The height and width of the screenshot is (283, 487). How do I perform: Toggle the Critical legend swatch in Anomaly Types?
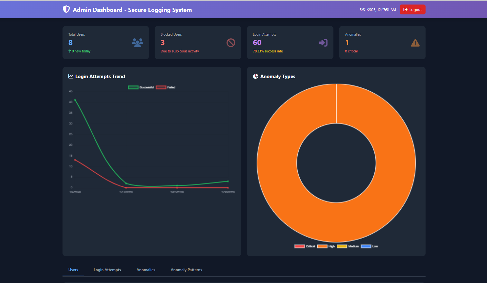click(300, 246)
